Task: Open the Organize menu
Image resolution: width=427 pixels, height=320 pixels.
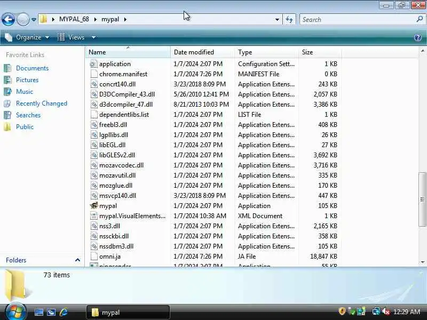Action: pyautogui.click(x=27, y=37)
